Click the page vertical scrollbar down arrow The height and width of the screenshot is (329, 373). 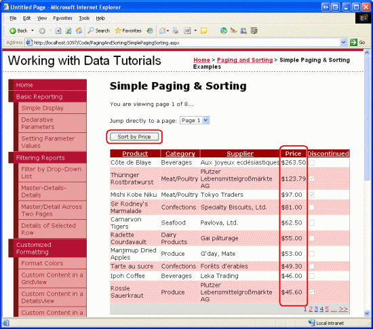click(367, 313)
